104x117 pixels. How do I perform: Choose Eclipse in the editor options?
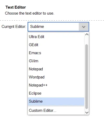(56, 93)
